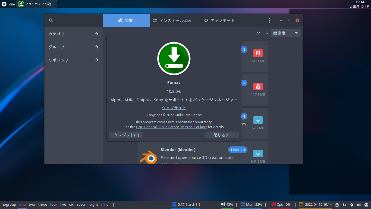Click the speaker icon beside 45%
The image size is (371, 209).
pyautogui.click(x=223, y=204)
